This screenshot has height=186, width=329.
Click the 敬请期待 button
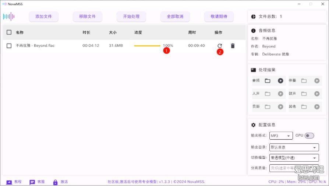click(x=219, y=17)
